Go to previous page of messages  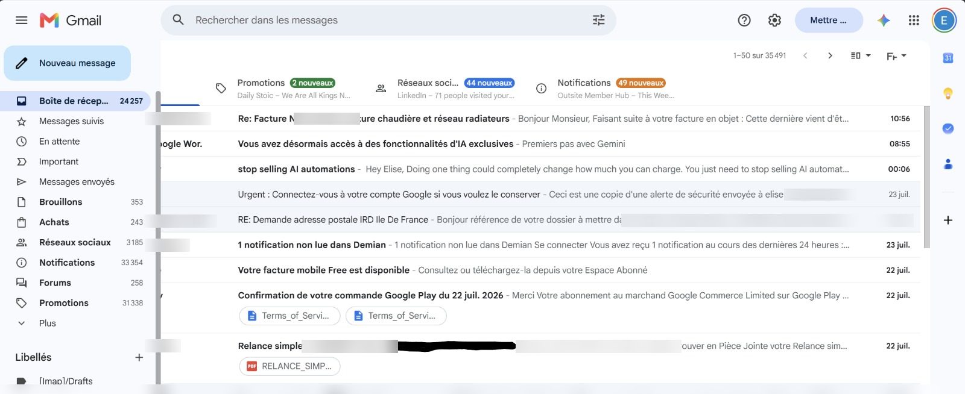click(805, 55)
